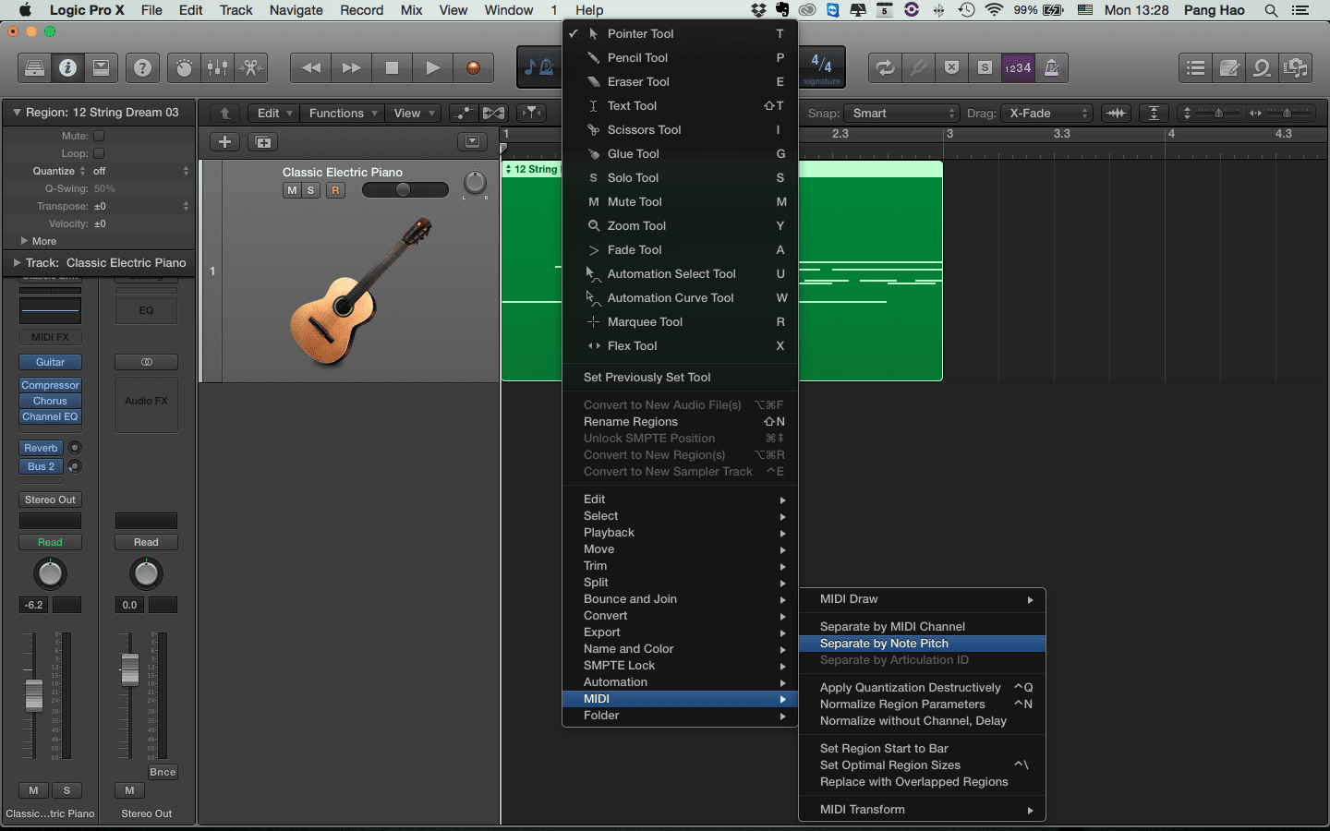The height and width of the screenshot is (831, 1330).
Task: Choose Separate by MIDI Channel
Action: (922, 626)
